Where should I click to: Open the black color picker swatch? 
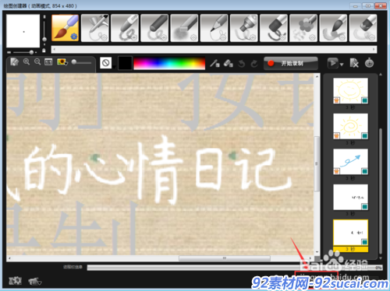pos(125,63)
